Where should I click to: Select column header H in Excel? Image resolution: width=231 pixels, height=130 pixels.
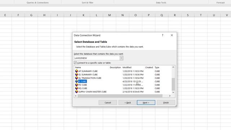pyautogui.click(x=44, y=15)
